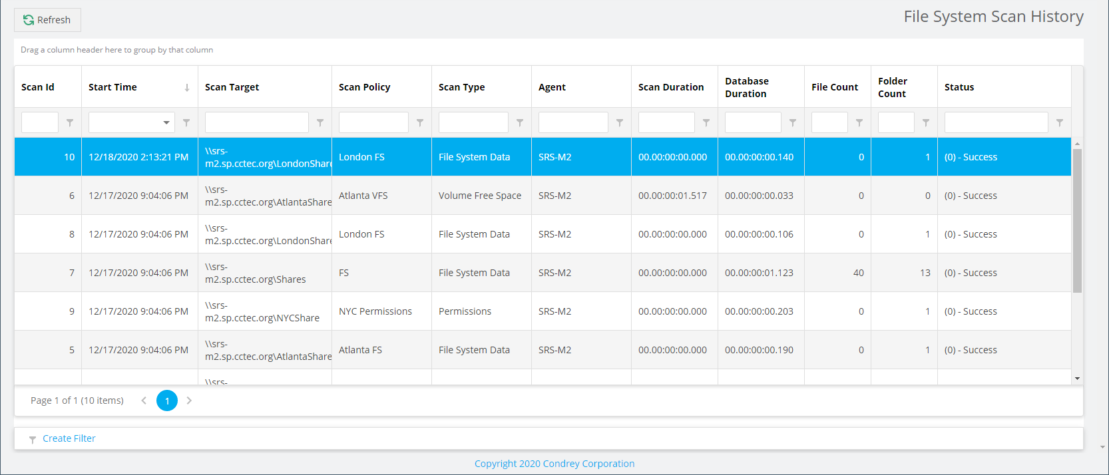Click the Refresh button
Screen dimensions: 1109x475
pyautogui.click(x=47, y=20)
